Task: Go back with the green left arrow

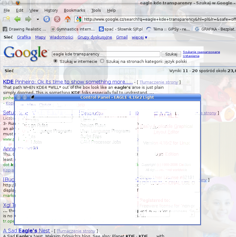Action: pos(17,19)
